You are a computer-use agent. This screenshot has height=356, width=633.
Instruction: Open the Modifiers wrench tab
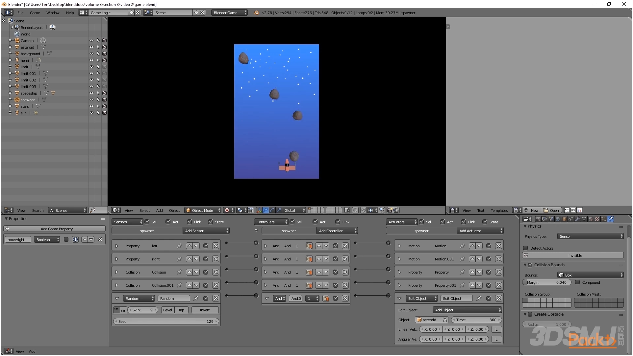[577, 219]
